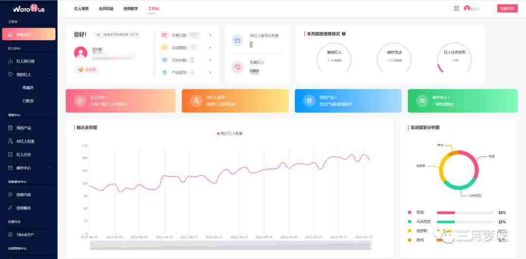Click the green segment of the country donut chart

pos(460,187)
